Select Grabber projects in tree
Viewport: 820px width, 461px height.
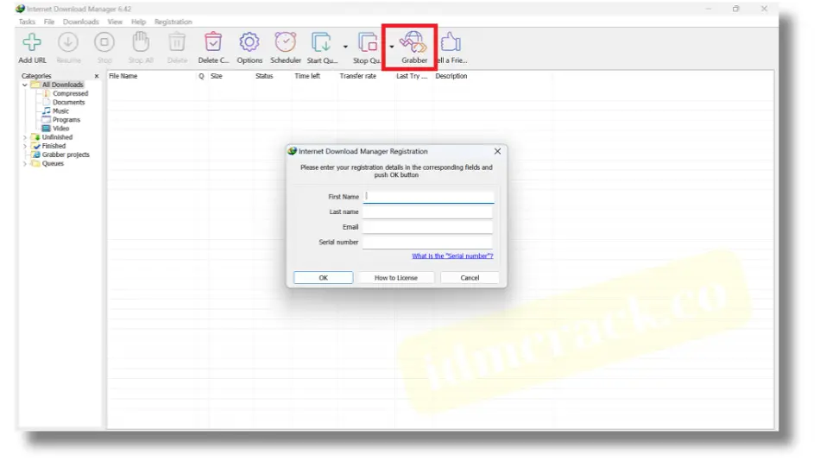point(66,155)
